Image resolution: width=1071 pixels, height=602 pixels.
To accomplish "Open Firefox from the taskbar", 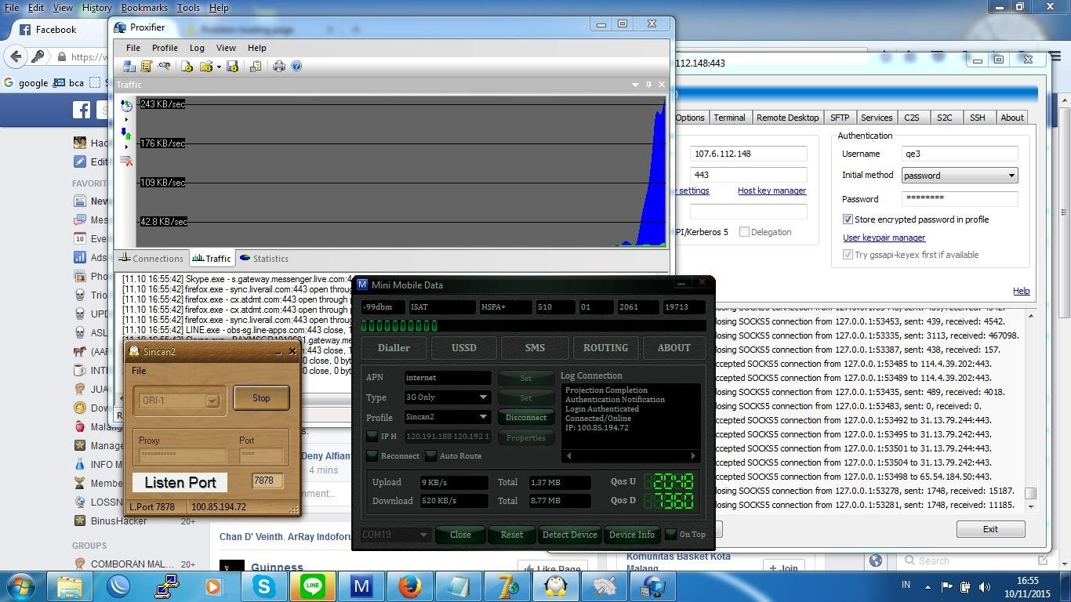I will (410, 586).
